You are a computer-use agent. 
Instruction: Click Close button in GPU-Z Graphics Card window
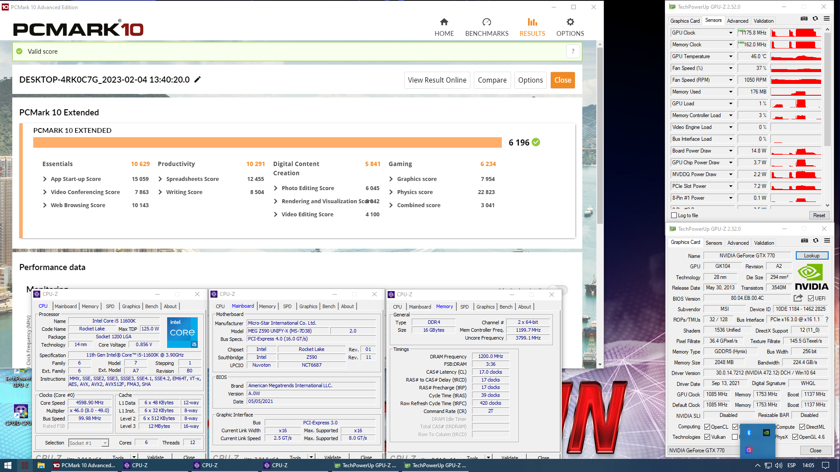(815, 451)
